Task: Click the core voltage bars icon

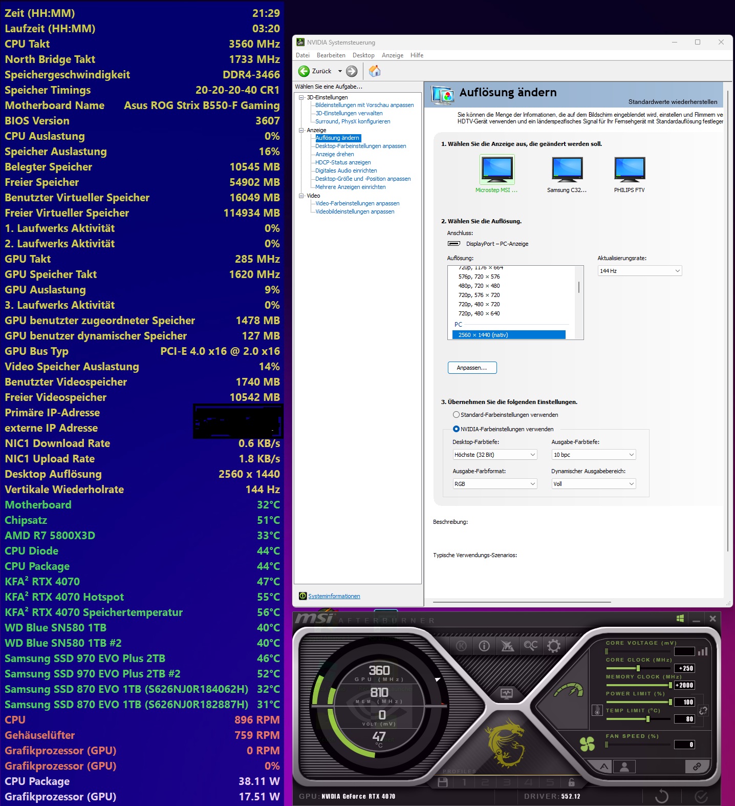Action: pos(703,651)
